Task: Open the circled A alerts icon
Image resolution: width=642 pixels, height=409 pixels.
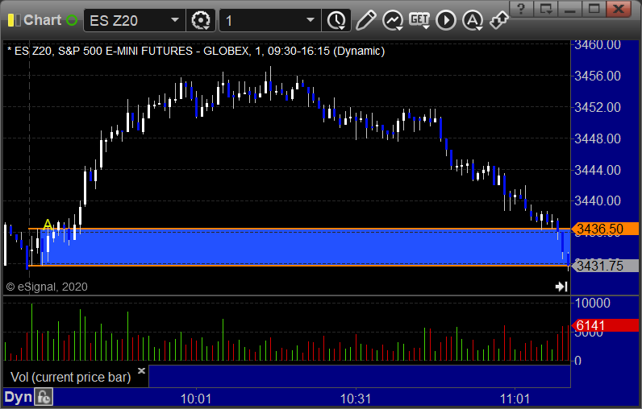Action: [x=473, y=20]
